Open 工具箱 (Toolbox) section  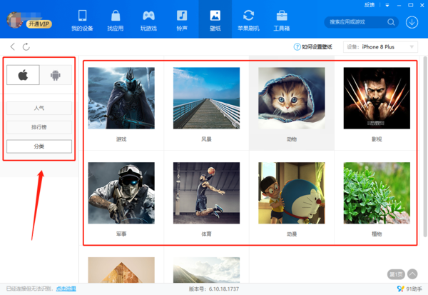[282, 20]
